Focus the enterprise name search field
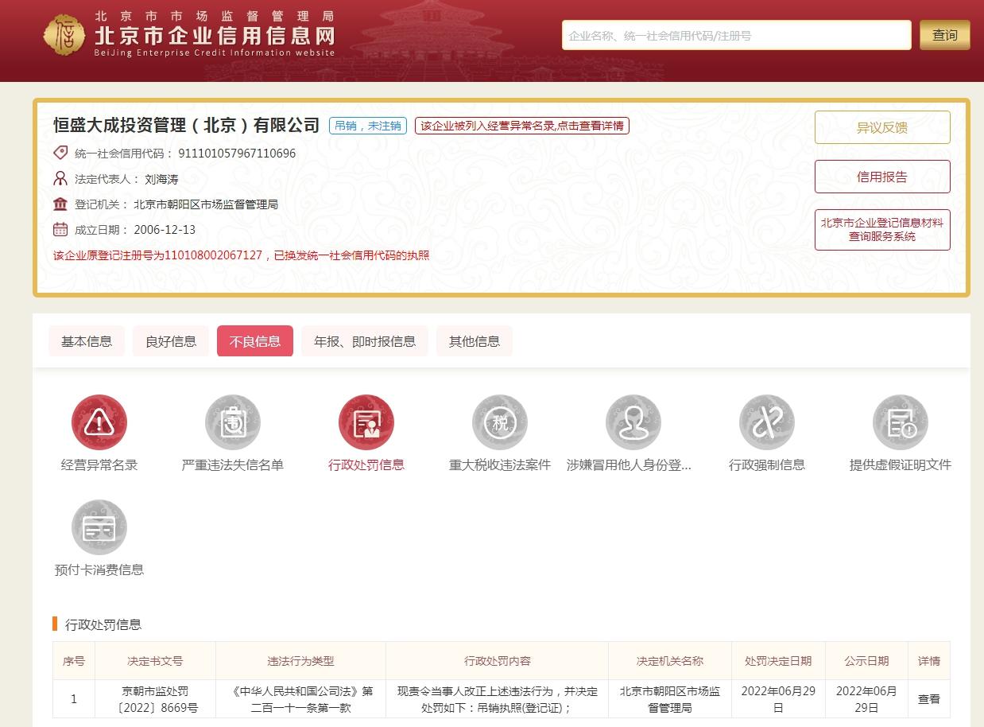 coord(737,35)
